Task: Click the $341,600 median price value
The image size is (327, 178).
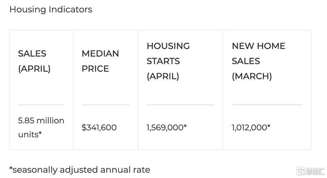Action: tap(99, 128)
